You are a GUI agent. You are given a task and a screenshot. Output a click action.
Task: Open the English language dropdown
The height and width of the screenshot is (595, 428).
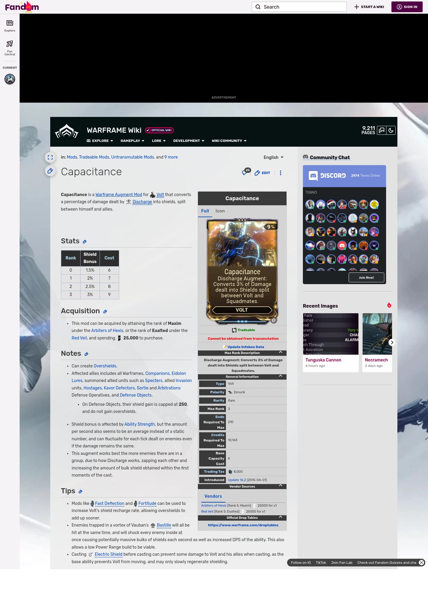(x=273, y=157)
